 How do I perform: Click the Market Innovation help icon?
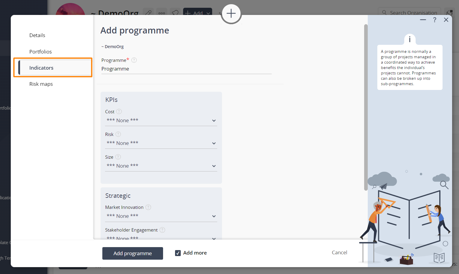[148, 207]
